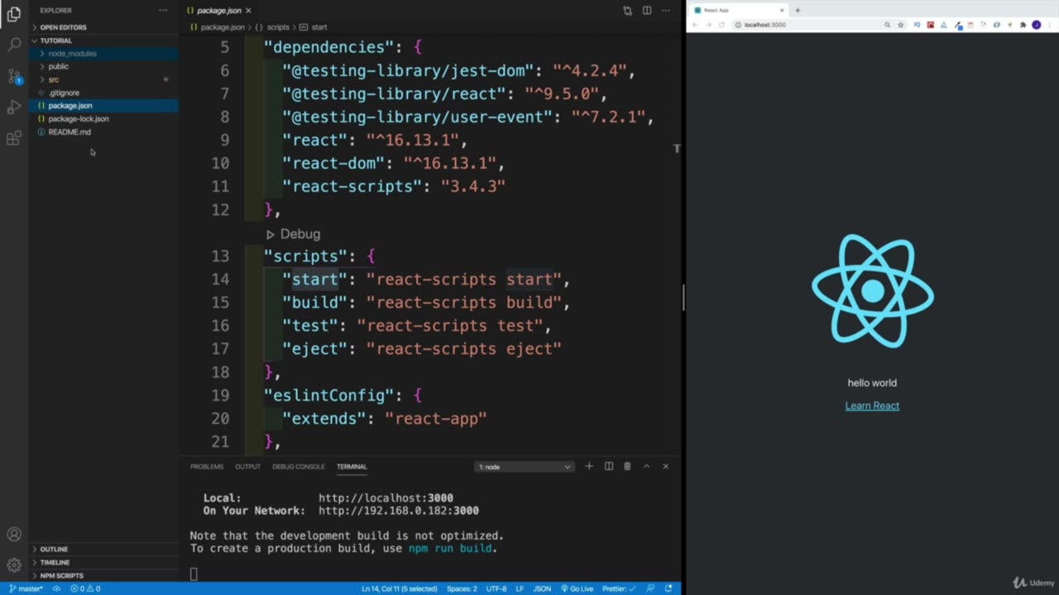
Task: Open browser profile avatar
Action: click(1036, 25)
